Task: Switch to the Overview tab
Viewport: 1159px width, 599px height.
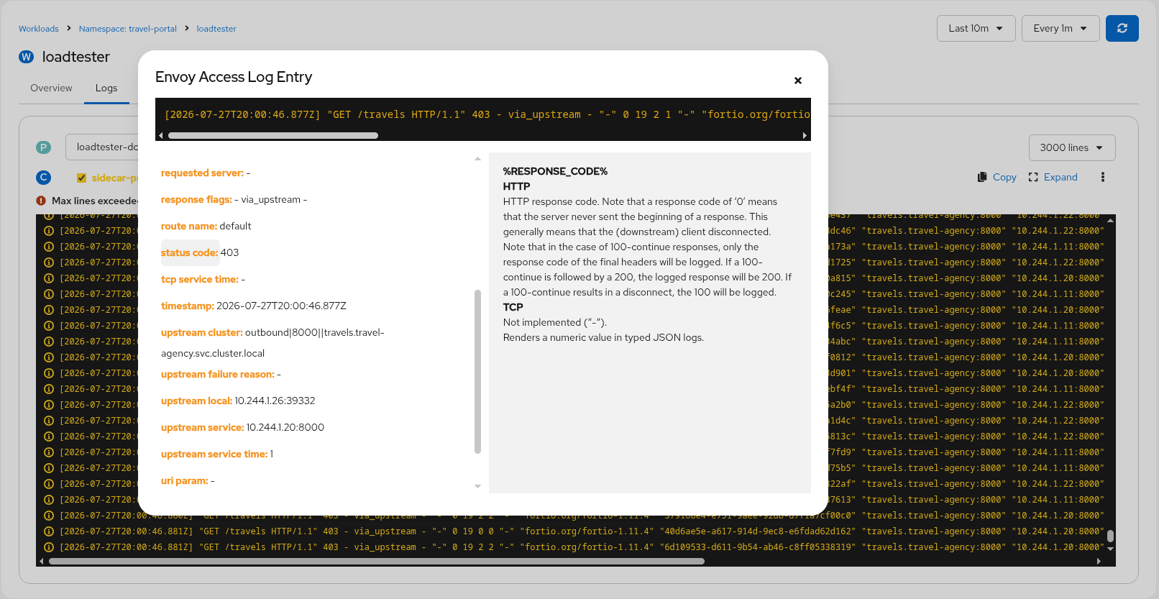Action: [x=51, y=88]
